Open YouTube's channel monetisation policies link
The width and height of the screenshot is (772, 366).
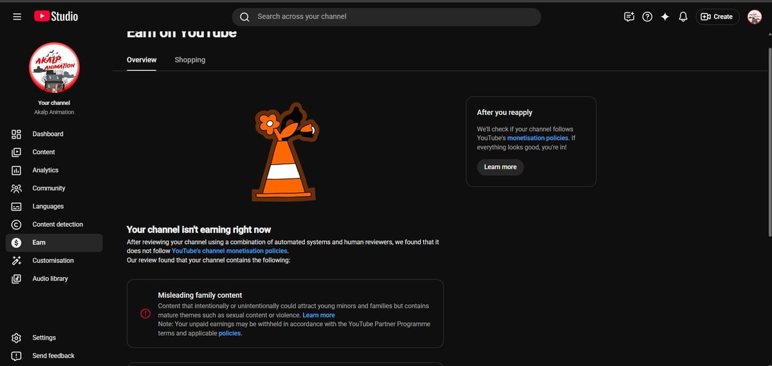(x=229, y=251)
